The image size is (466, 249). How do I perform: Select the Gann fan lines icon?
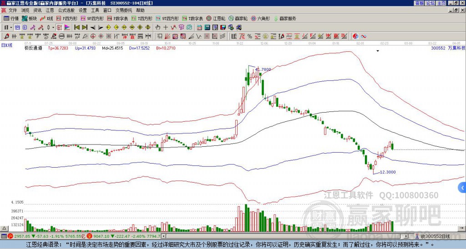[167, 36]
